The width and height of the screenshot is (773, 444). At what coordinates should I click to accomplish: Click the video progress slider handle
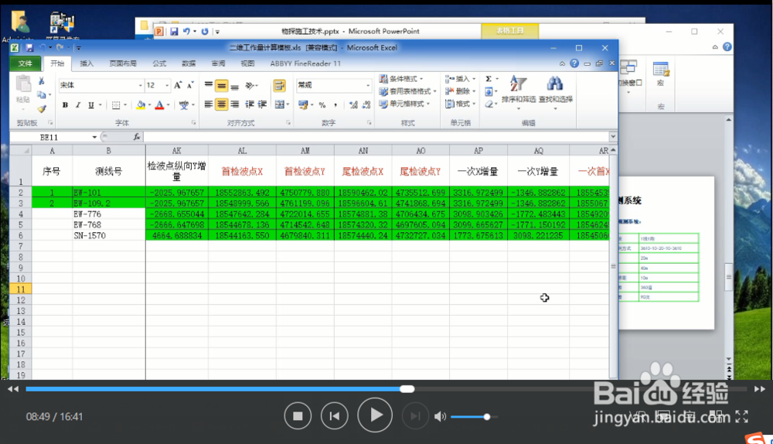click(407, 389)
